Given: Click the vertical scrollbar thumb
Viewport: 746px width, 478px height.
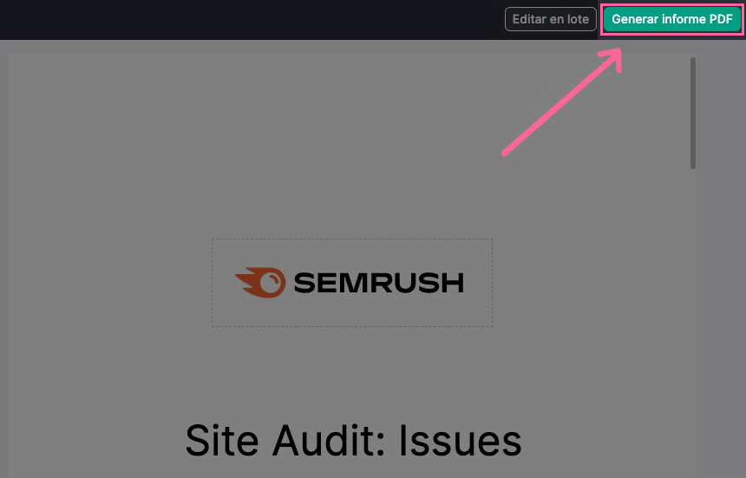Looking at the screenshot, I should point(693,113).
